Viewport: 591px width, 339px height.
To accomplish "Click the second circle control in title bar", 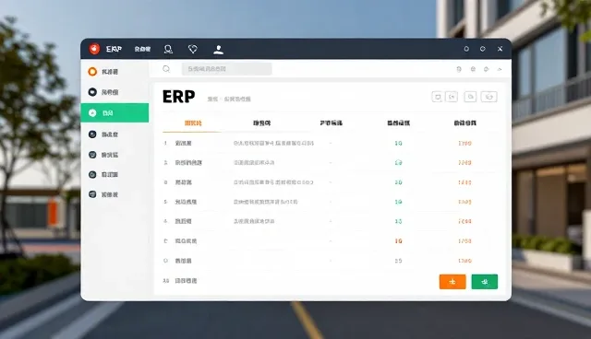I will pyautogui.click(x=482, y=49).
